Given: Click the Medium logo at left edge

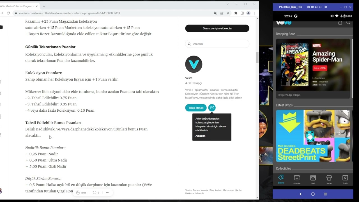Looking at the screenshot, I should click(x=1, y=27).
